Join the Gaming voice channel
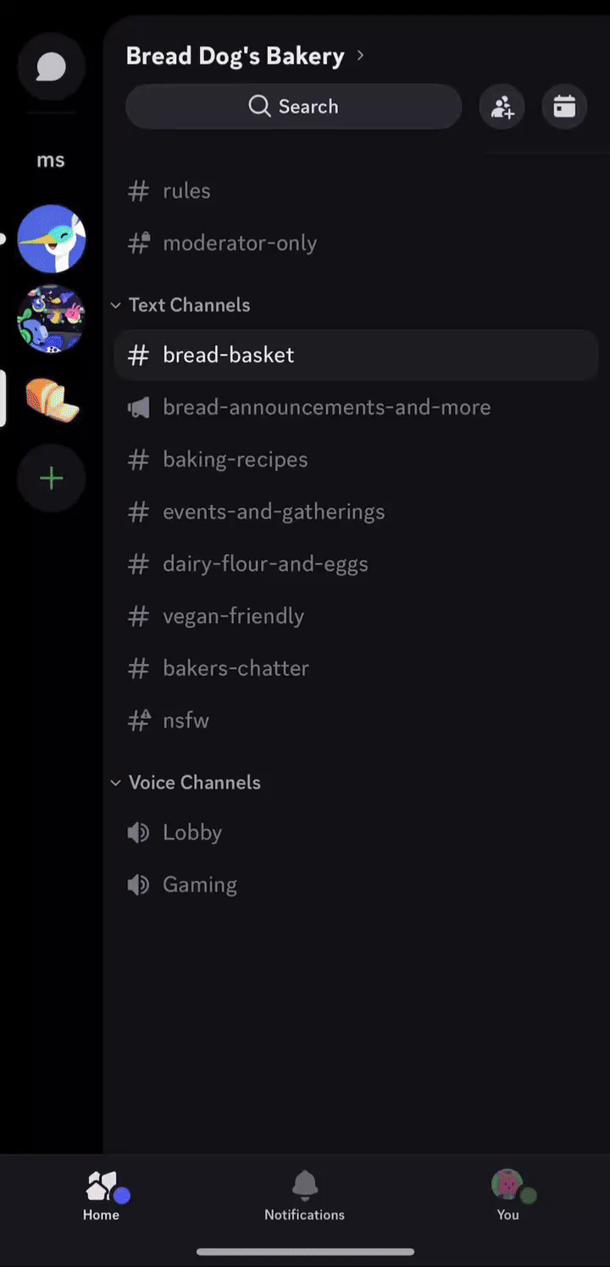Screen dimensions: 610x1267 (x=199, y=885)
